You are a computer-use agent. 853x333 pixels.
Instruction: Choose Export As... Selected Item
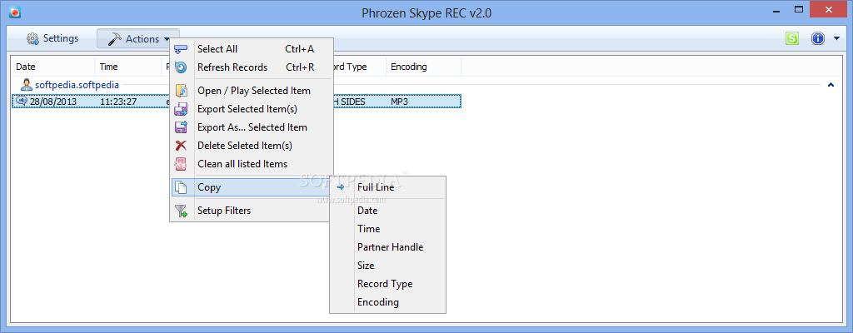pos(252,127)
